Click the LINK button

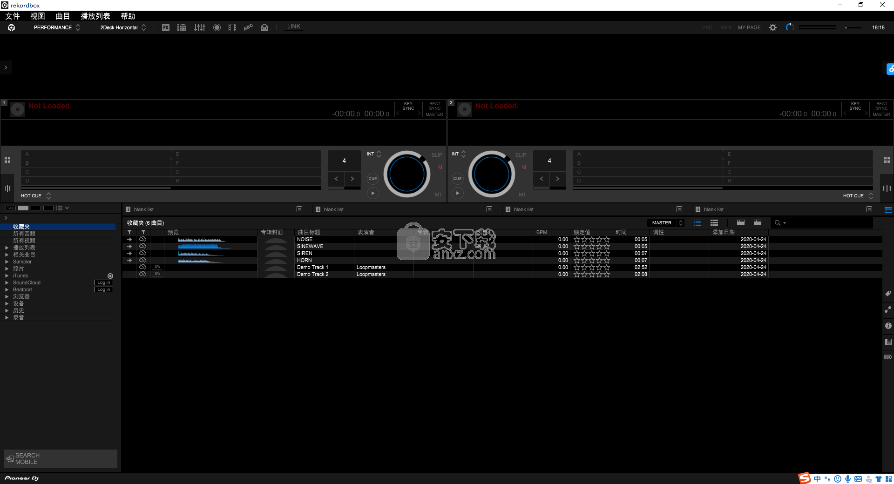pos(294,27)
